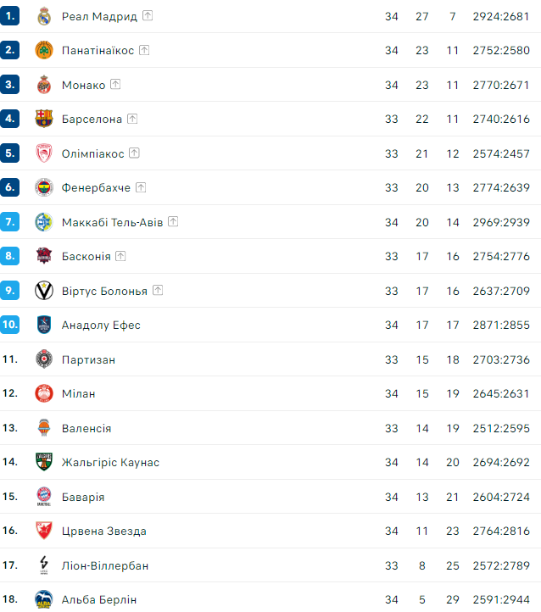Open the Реал Мадрид team link
The image size is (541, 612).
coord(99,16)
